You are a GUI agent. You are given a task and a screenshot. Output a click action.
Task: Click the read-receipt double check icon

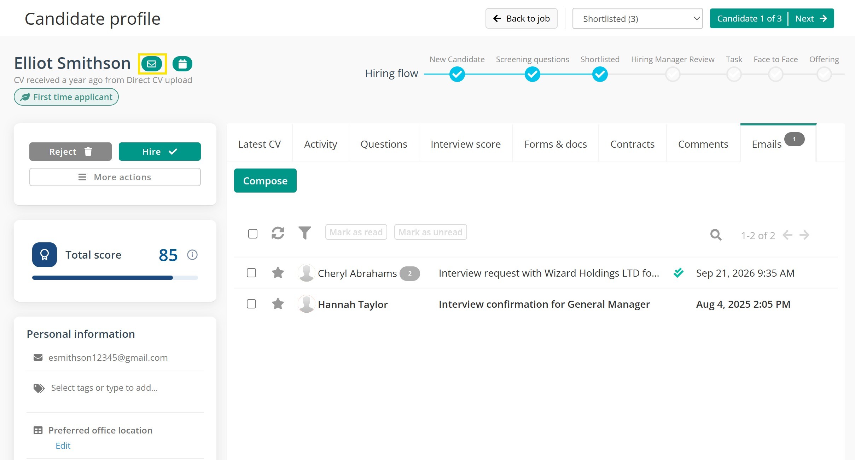(x=678, y=273)
